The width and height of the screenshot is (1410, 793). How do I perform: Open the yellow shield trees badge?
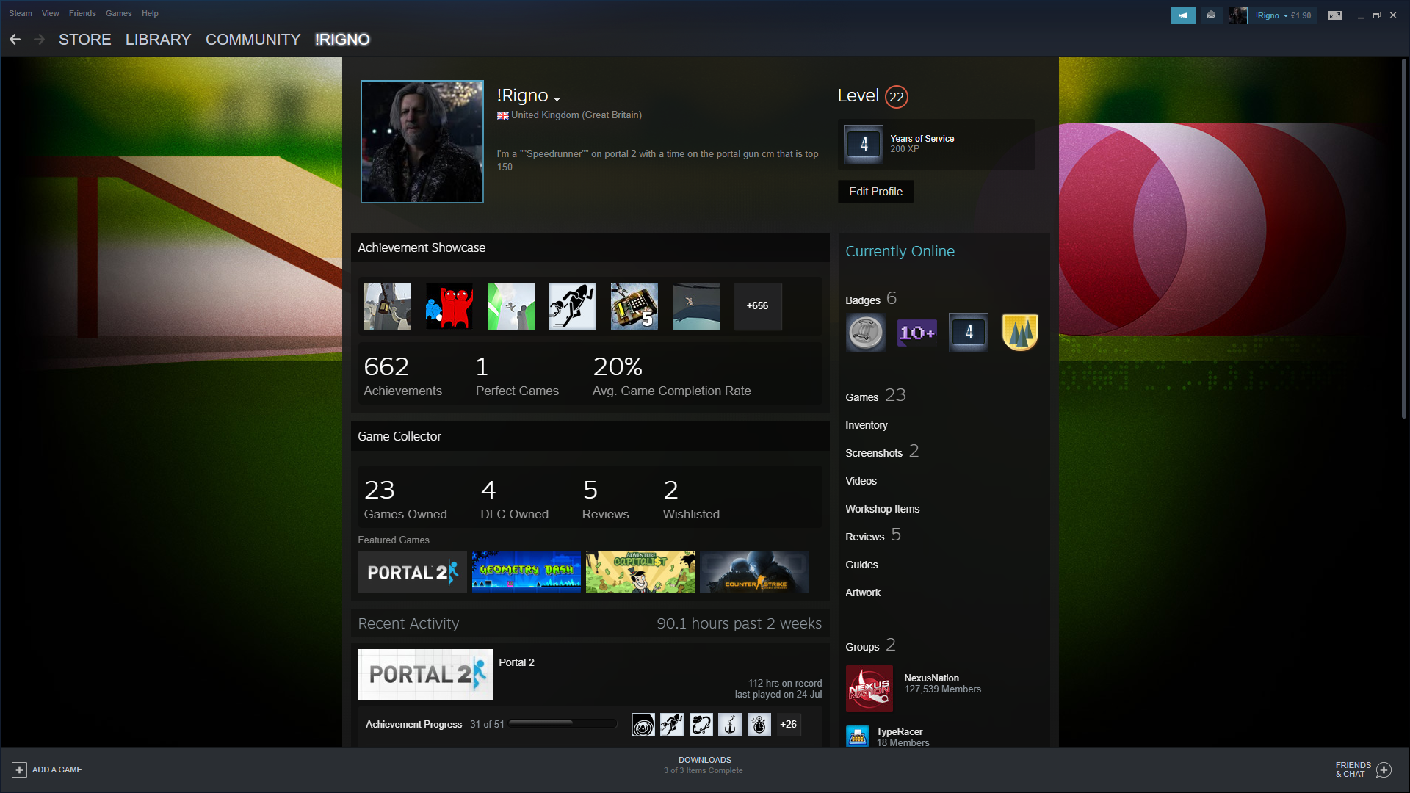click(x=1020, y=333)
